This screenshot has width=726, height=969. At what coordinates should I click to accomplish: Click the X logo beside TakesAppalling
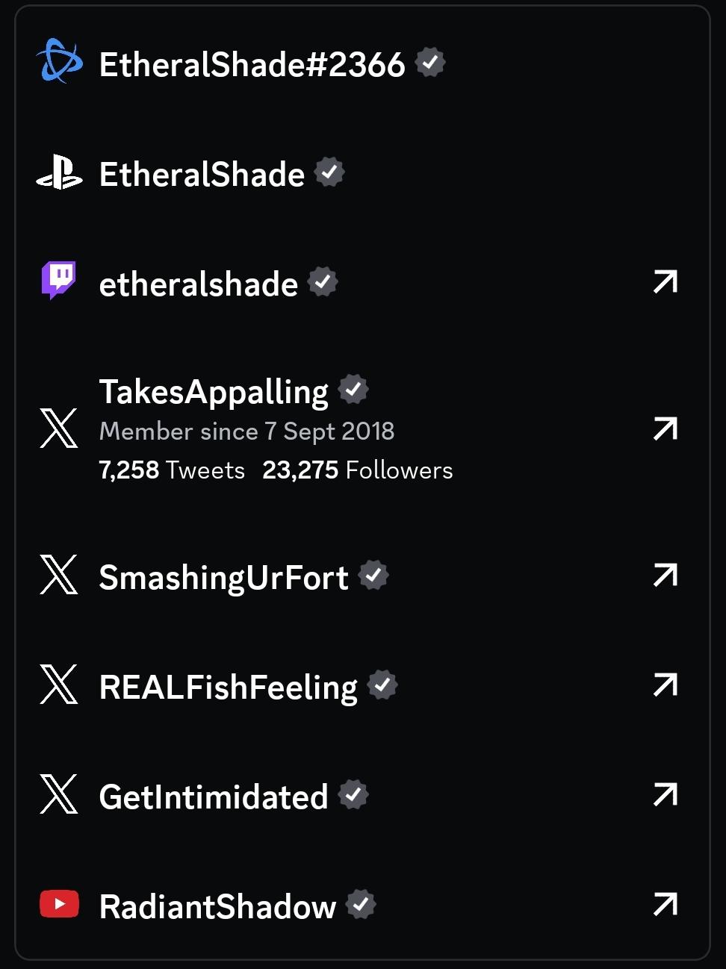pos(59,429)
